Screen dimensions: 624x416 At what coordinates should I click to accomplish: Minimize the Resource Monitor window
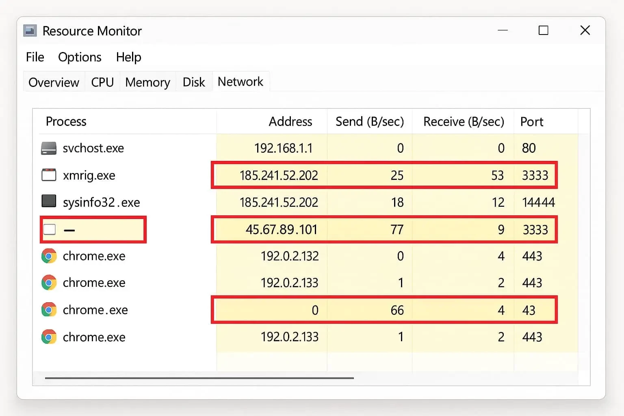click(503, 30)
